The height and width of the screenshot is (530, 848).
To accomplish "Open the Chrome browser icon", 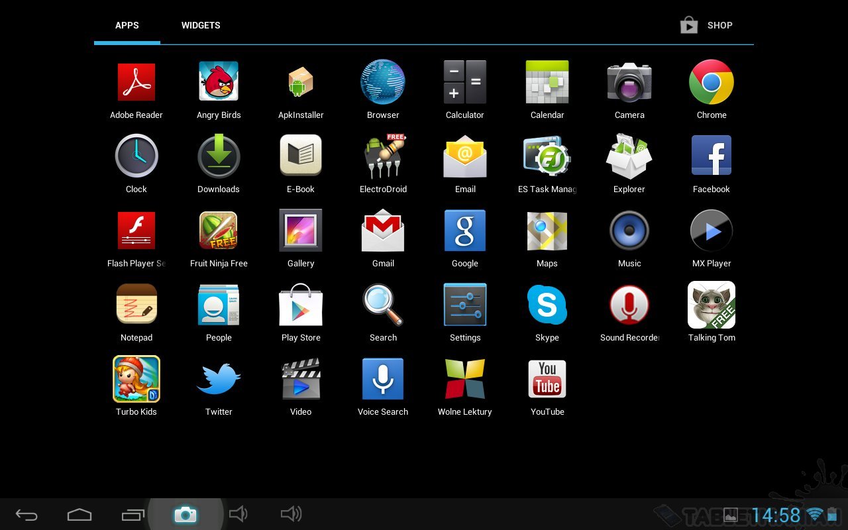I will click(x=711, y=82).
